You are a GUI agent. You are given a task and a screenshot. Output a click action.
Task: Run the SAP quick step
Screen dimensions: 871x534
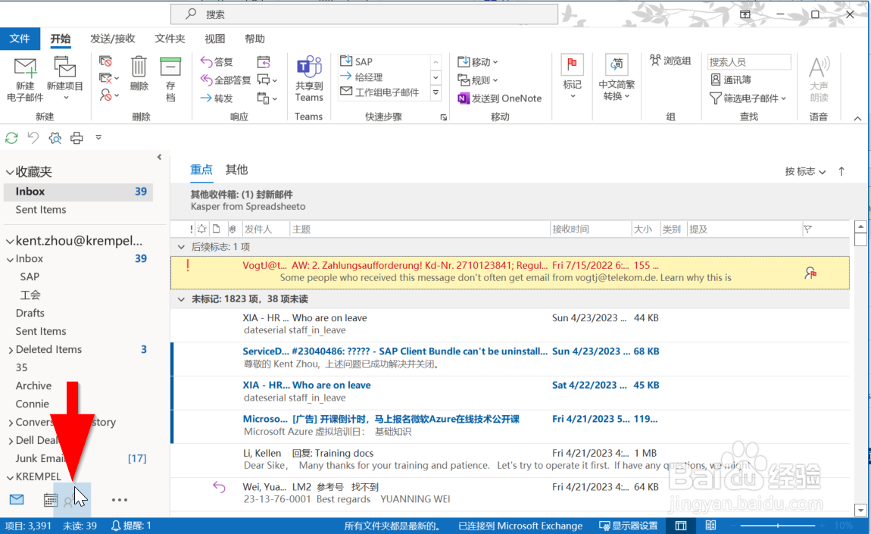[x=357, y=61]
